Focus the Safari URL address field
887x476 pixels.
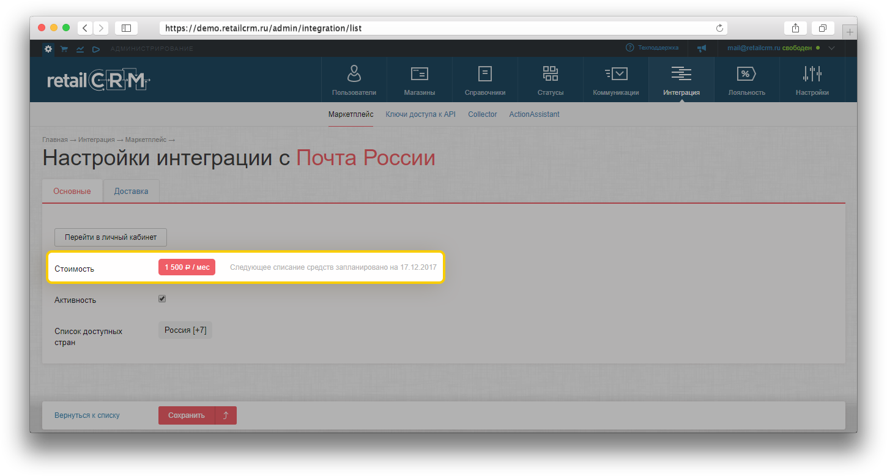pyautogui.click(x=444, y=28)
